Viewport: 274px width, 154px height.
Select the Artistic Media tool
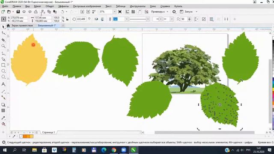[3, 59]
